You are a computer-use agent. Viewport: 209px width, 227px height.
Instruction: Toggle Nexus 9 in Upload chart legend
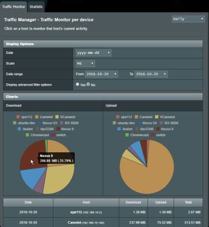(x=164, y=129)
